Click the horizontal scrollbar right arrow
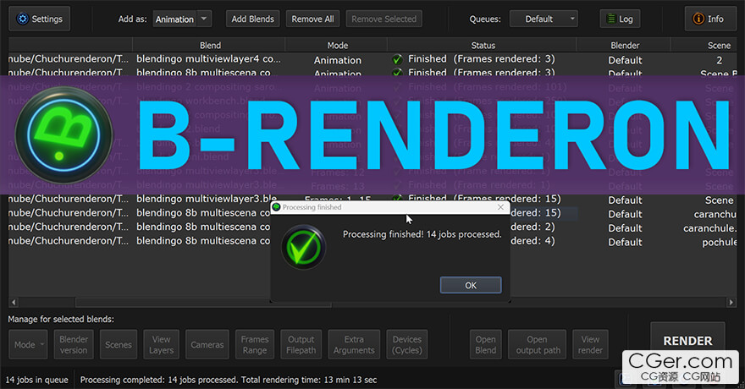 click(731, 302)
